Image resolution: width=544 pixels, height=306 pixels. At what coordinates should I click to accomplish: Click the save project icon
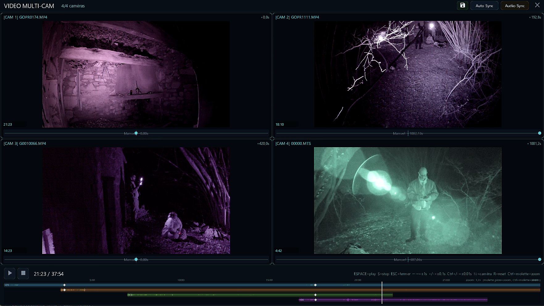coord(462,5)
